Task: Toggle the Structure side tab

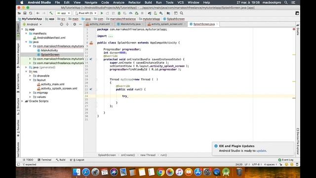Action: click(18, 106)
